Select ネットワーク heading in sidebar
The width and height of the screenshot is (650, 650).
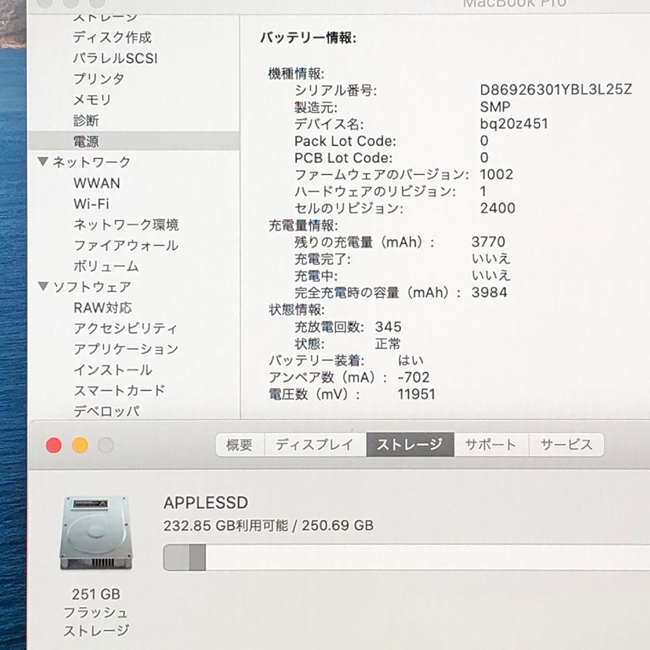coord(91,162)
